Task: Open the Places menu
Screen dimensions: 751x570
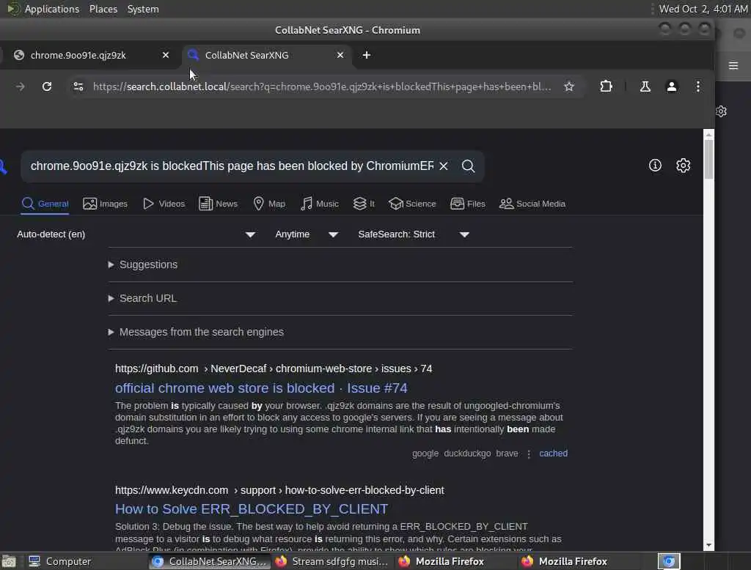Action: tap(103, 9)
